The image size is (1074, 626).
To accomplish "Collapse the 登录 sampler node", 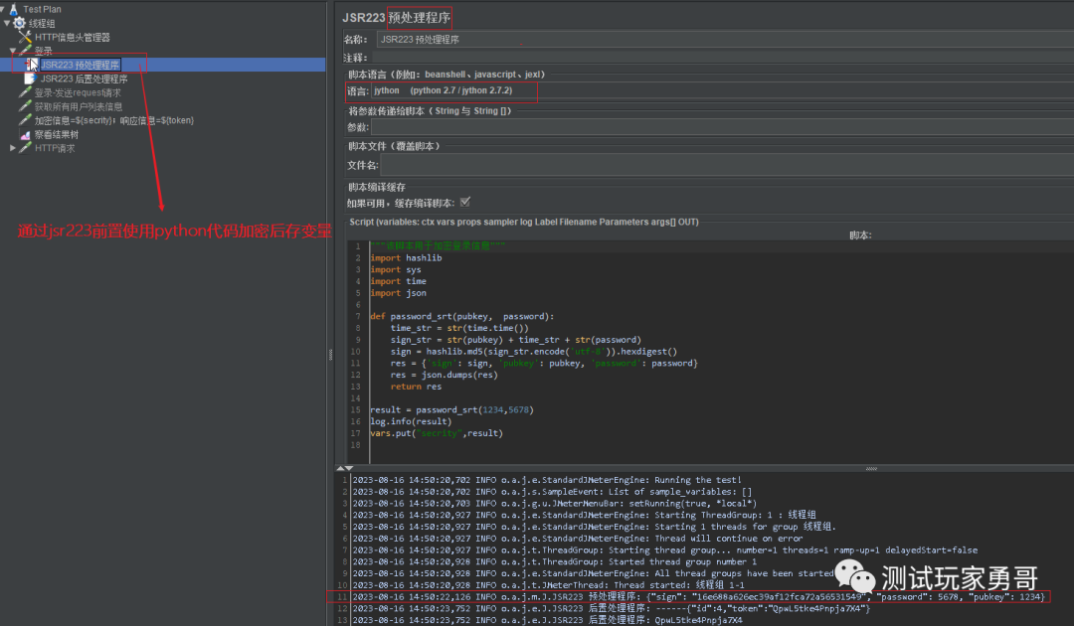I will tap(13, 51).
